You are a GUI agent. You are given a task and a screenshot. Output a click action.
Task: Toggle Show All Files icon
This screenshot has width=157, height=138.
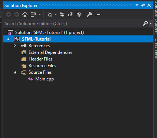tap(78, 14)
